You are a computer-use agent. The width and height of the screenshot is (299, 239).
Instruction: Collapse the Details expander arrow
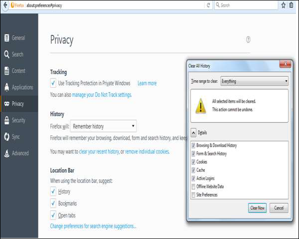[193, 132]
